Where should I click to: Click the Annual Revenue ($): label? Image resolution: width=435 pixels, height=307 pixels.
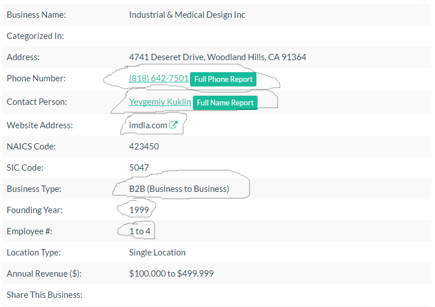44,274
